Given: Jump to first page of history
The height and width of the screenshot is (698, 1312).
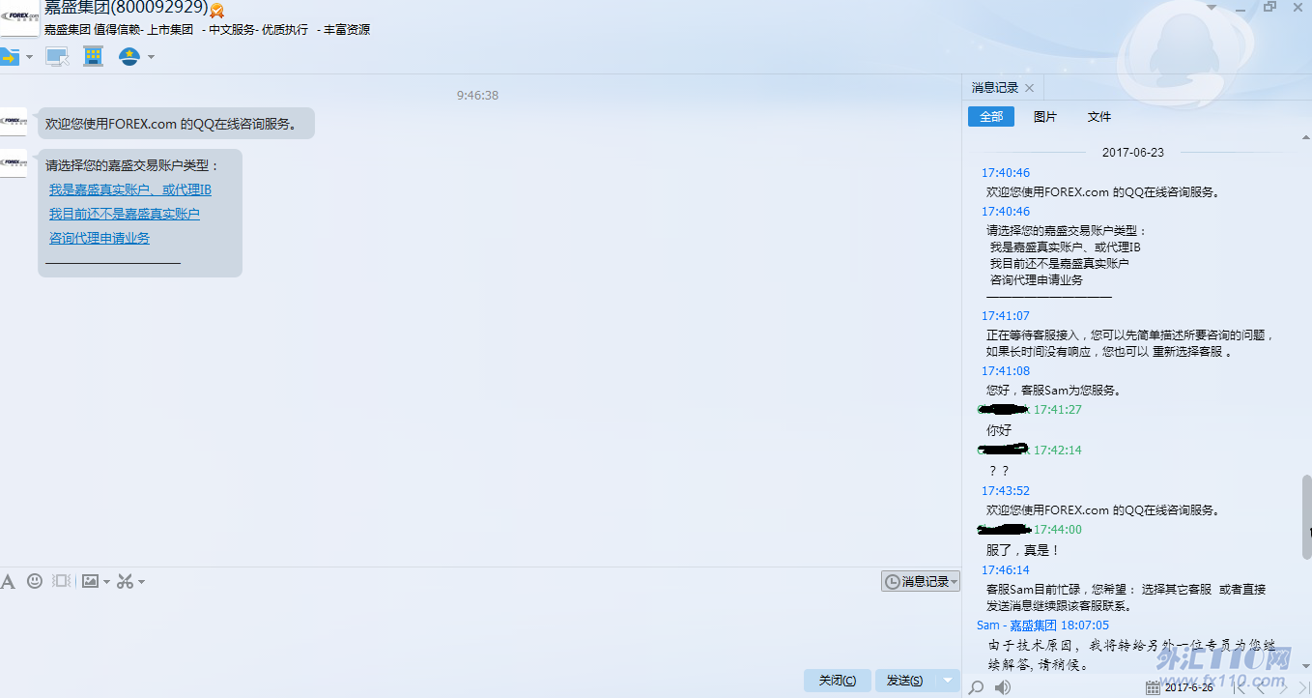Looking at the screenshot, I should [1238, 687].
